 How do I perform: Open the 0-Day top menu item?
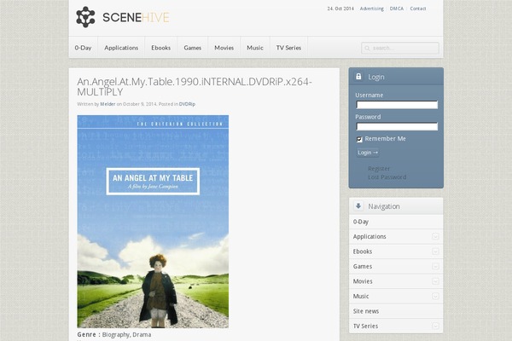(83, 48)
